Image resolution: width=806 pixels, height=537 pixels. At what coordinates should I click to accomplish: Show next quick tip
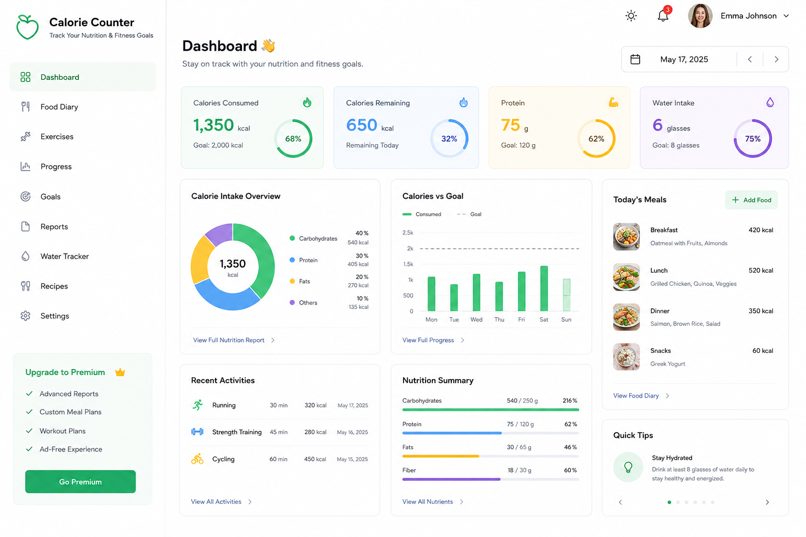(767, 502)
